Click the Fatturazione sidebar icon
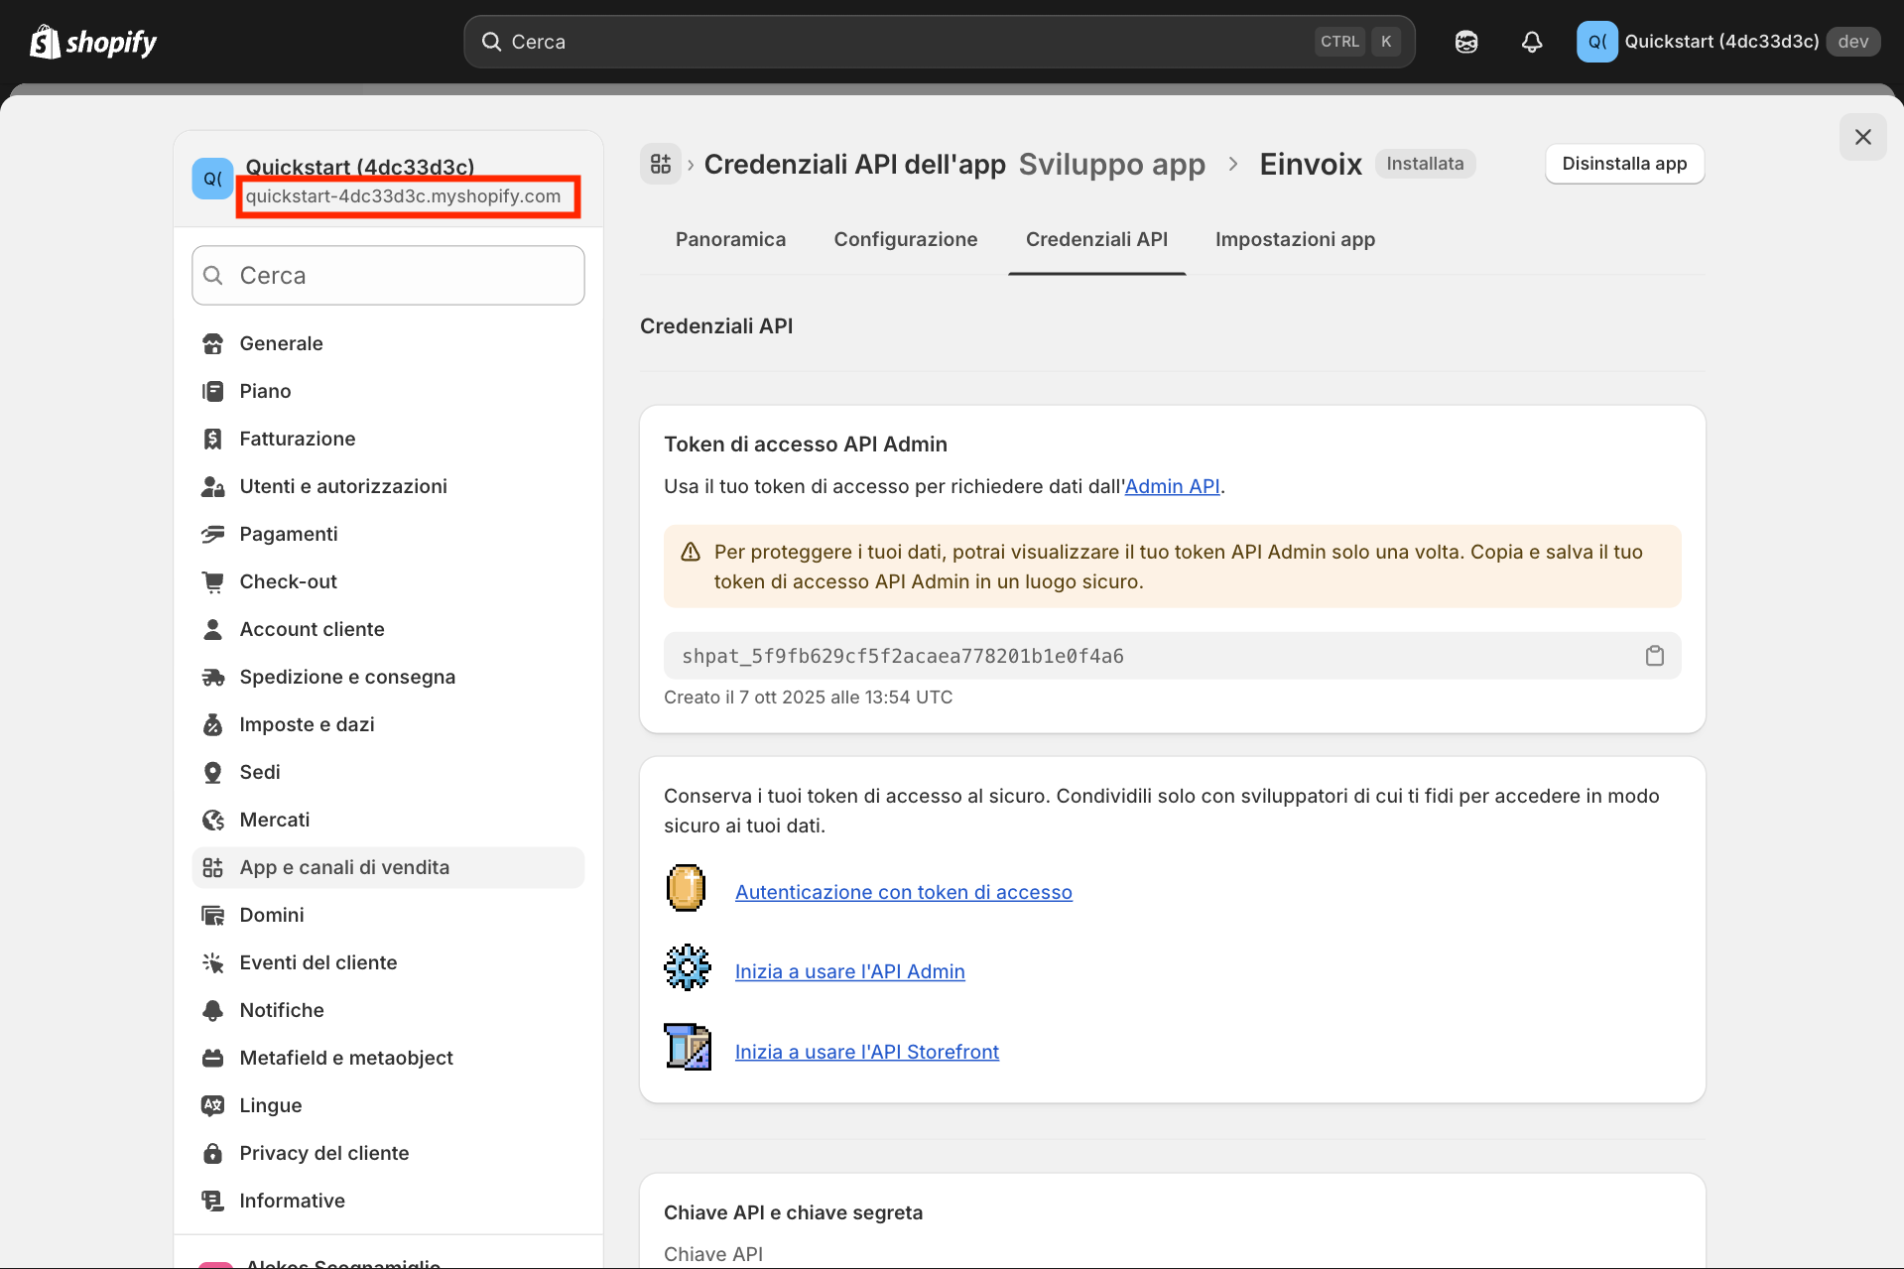The width and height of the screenshot is (1904, 1269). point(212,439)
